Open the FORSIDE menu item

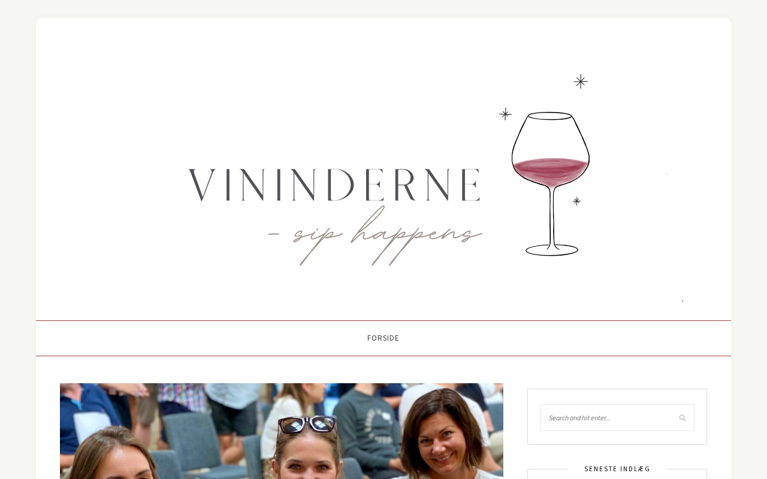(383, 338)
